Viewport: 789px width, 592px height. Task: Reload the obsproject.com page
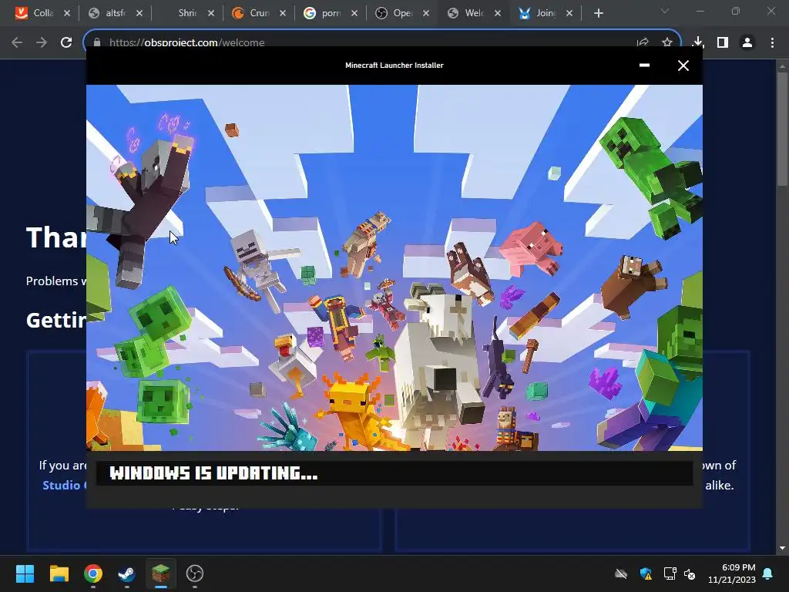pos(66,43)
